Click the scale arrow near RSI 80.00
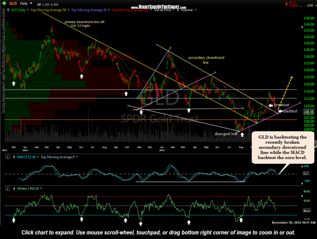The width and height of the screenshot is (317, 239). click(x=302, y=196)
